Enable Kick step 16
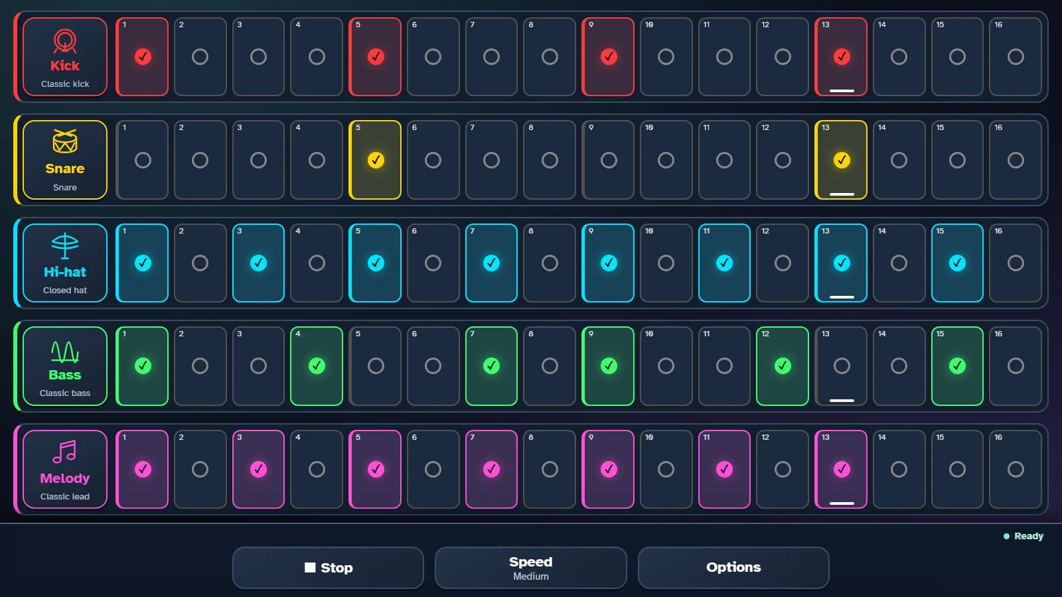 (1016, 57)
